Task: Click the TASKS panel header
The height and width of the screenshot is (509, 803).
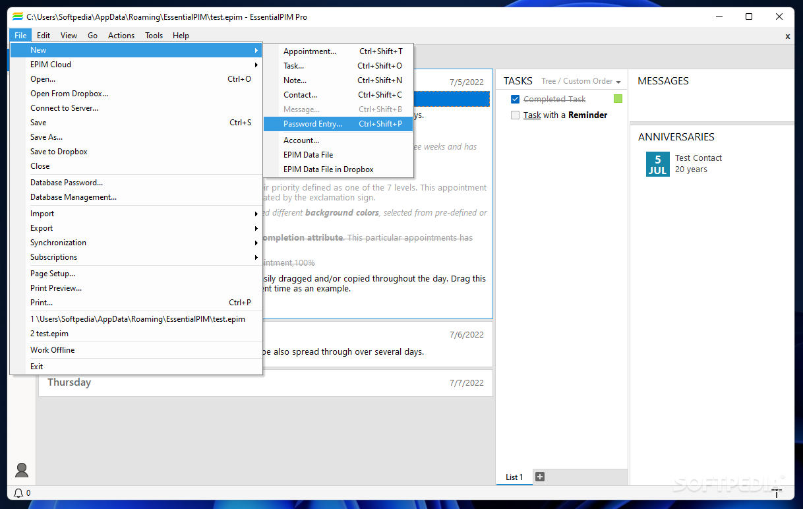Action: (x=518, y=81)
